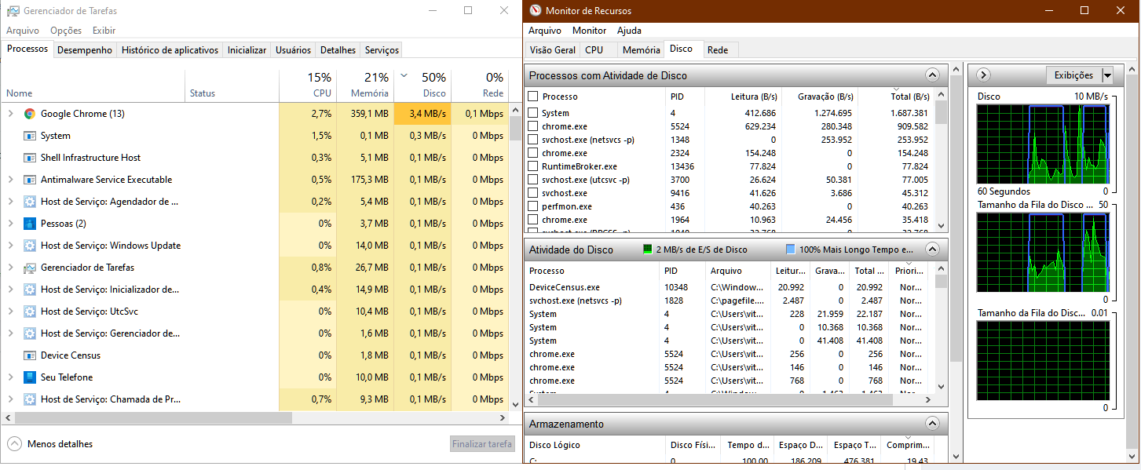This screenshot has width=1141, height=470.
Task: Select the System process icon in Task Manager
Action: click(x=30, y=136)
